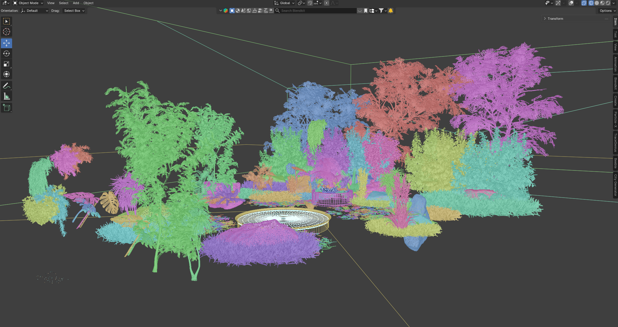This screenshot has width=618, height=327.
Task: Open BlendKit categories dropdown
Action: pos(373,11)
